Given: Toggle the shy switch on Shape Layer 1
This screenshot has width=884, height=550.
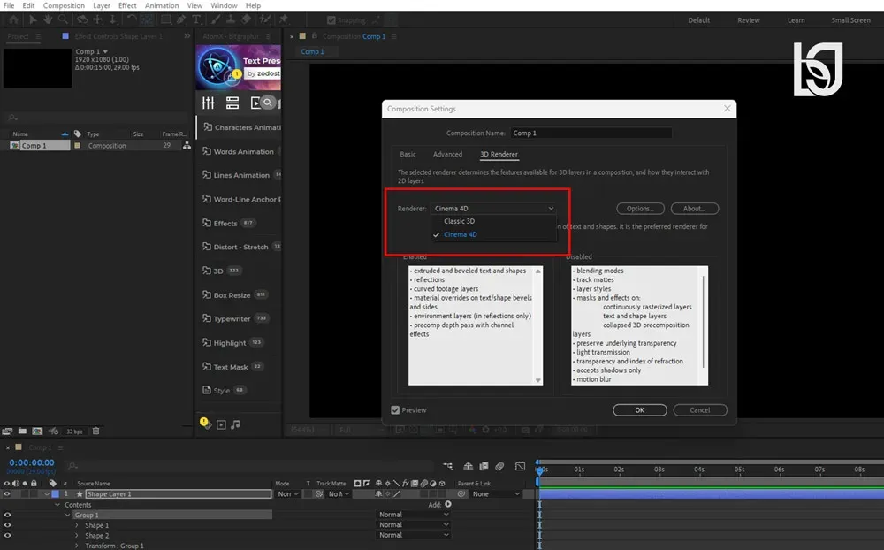Looking at the screenshot, I should click(378, 493).
